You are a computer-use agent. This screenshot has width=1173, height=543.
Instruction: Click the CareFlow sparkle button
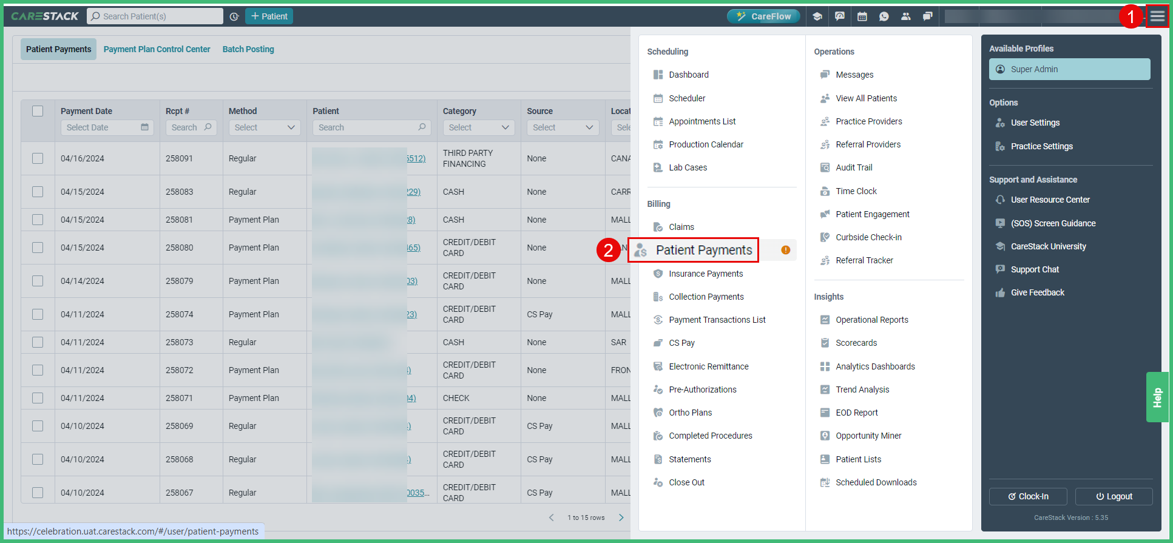pos(763,16)
